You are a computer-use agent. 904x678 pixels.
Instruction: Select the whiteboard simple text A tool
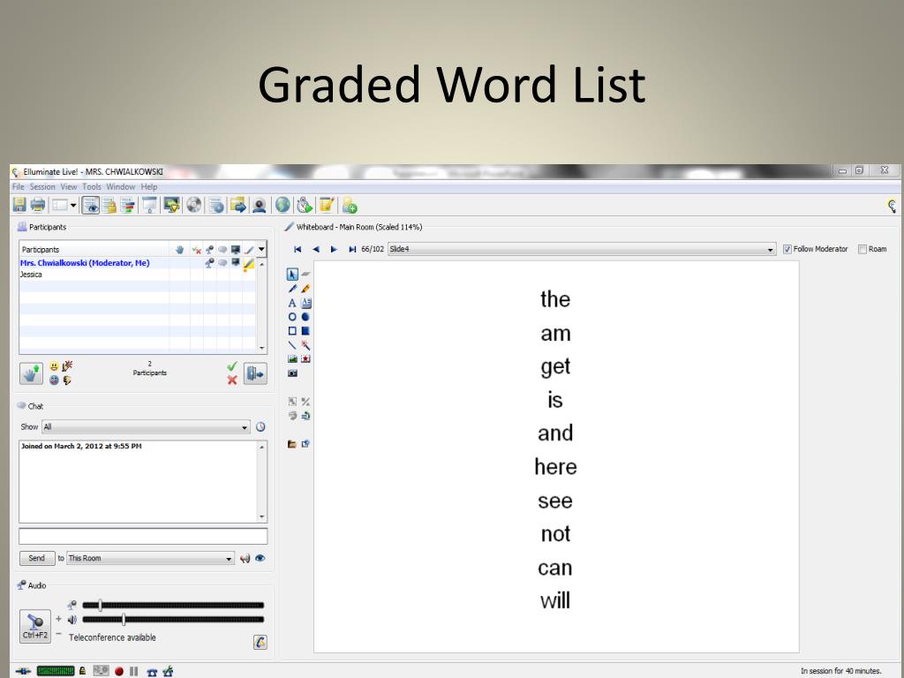[292, 303]
